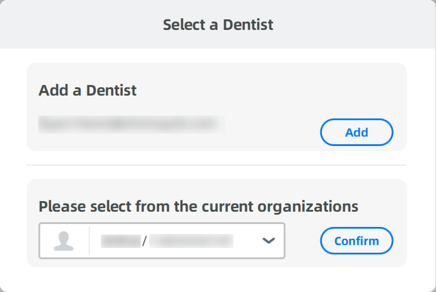Click the Add a Dentist heading
The height and width of the screenshot is (292, 436).
point(87,90)
